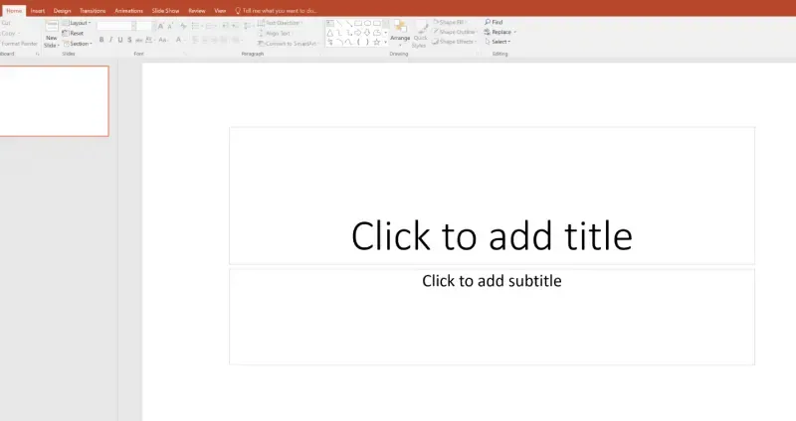Select the slide 1 thumbnail

54,101
